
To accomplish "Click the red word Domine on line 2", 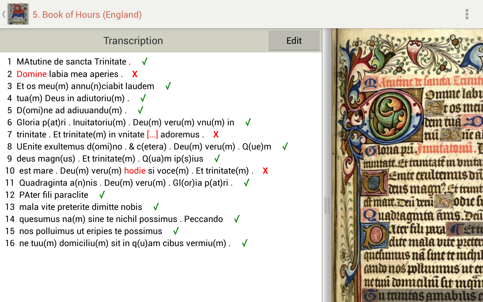I will coord(31,74).
